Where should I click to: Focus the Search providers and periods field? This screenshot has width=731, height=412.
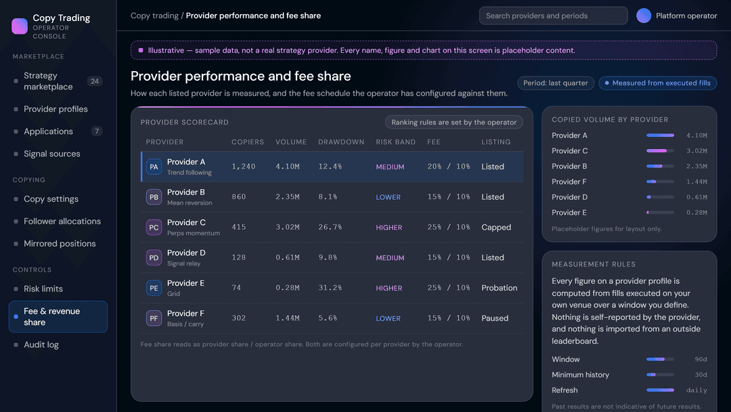coord(554,16)
